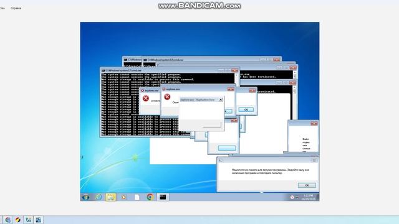
Task: Launch Internet Explorer from guest taskbar
Action: [99, 197]
